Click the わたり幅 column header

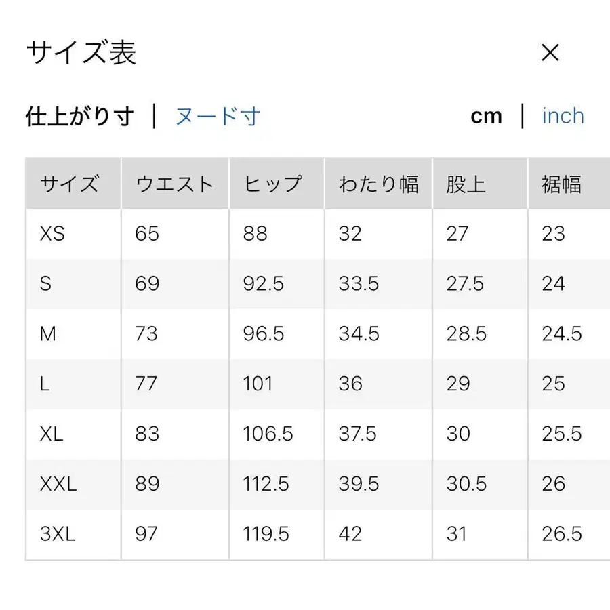tap(378, 183)
